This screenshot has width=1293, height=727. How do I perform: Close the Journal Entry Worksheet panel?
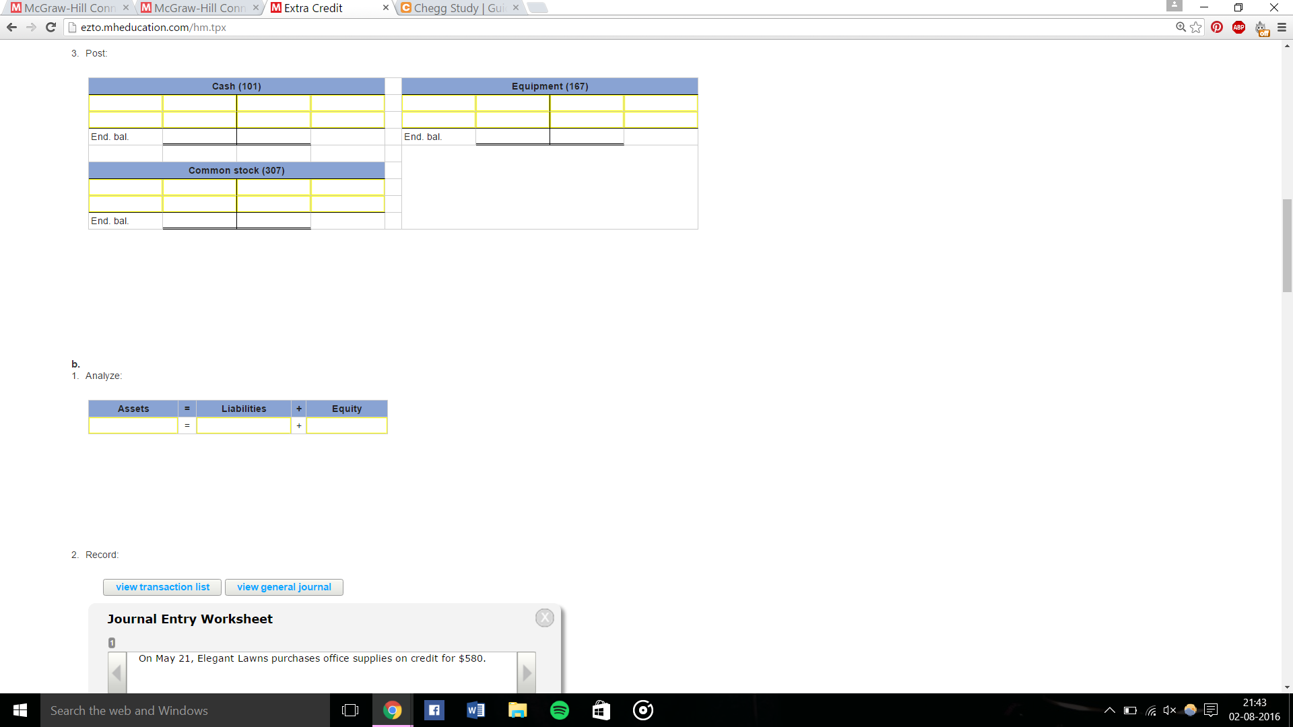545,618
